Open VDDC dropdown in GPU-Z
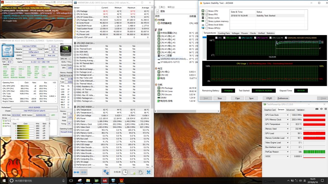Screen dimensions: 328x184 [x=288, y=156]
